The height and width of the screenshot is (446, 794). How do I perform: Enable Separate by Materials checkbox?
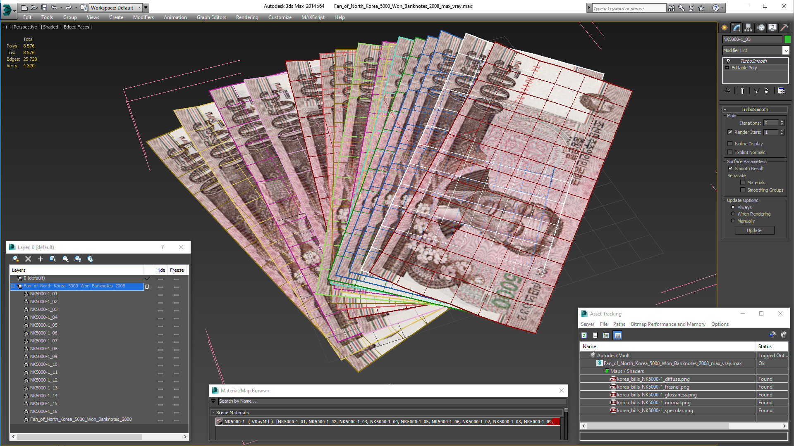tap(743, 183)
